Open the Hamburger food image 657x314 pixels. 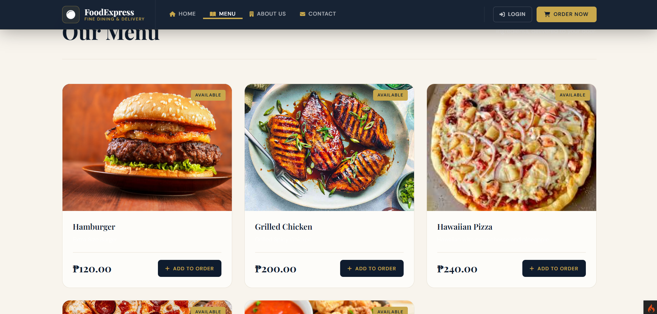[x=147, y=147]
